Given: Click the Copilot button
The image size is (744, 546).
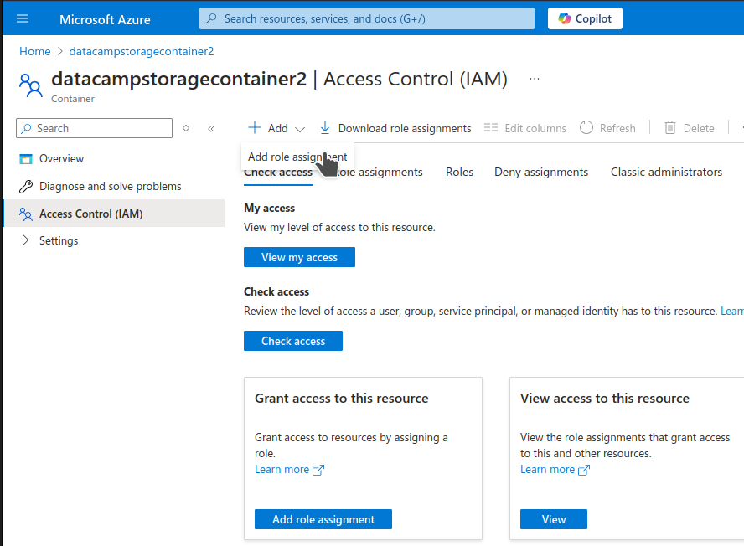Looking at the screenshot, I should (x=585, y=18).
